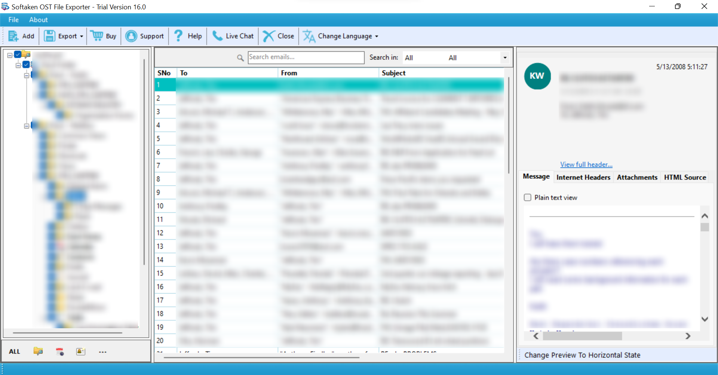
Task: Click the email list vertical scrollbar
Action: tap(509, 126)
